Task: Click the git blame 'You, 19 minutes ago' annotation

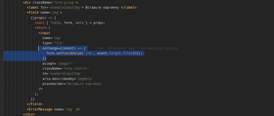Action: tap(137, 48)
